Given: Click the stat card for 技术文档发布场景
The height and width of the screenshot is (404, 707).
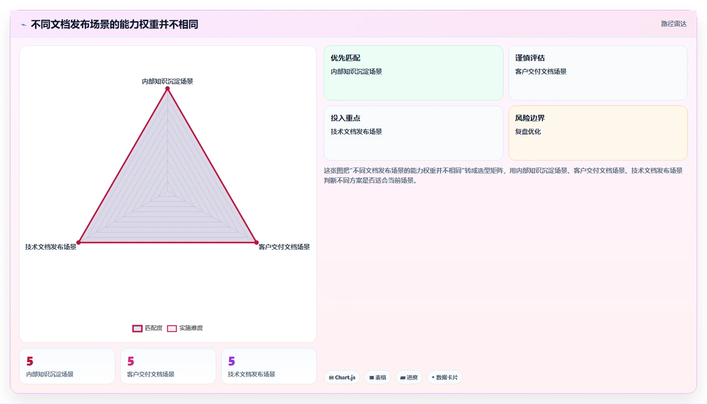Looking at the screenshot, I should point(269,366).
